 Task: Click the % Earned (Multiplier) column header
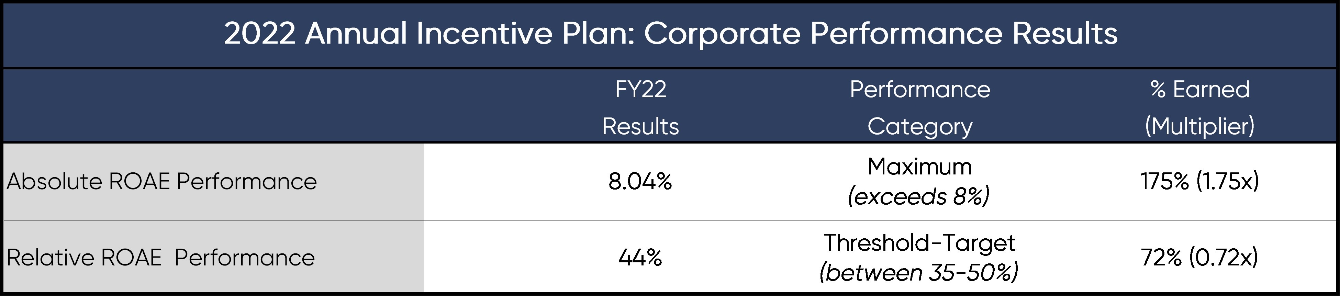coord(1199,108)
